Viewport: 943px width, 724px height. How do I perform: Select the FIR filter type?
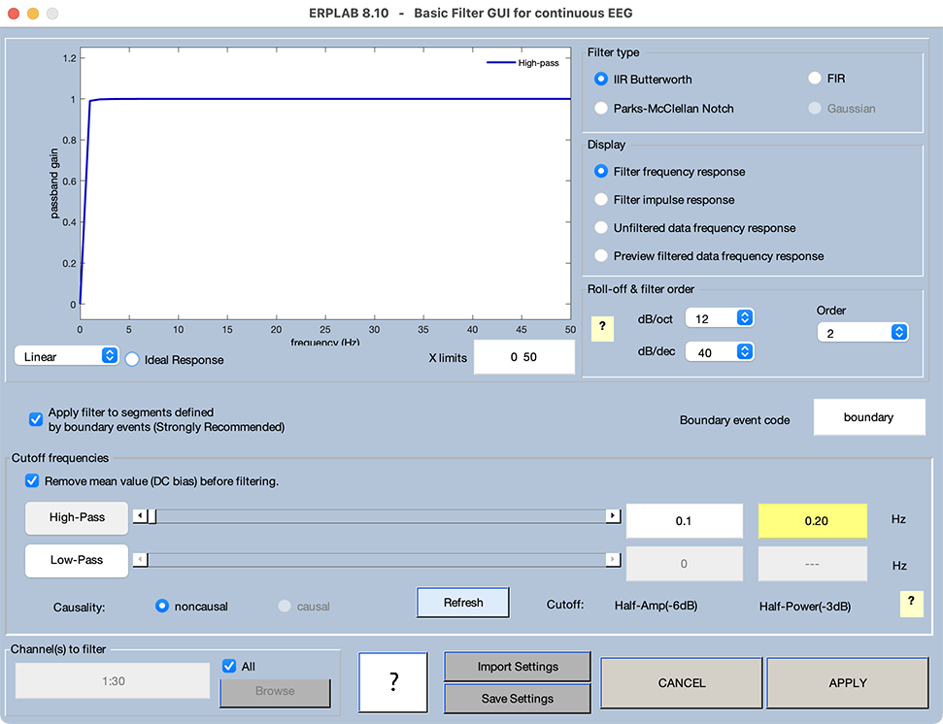816,79
